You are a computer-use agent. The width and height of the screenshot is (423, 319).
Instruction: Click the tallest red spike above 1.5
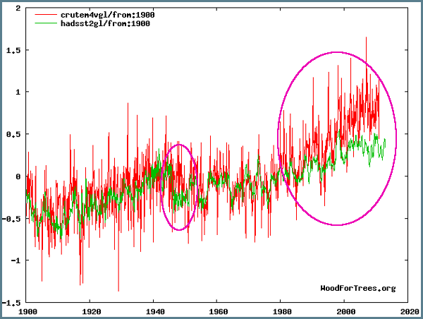366,38
